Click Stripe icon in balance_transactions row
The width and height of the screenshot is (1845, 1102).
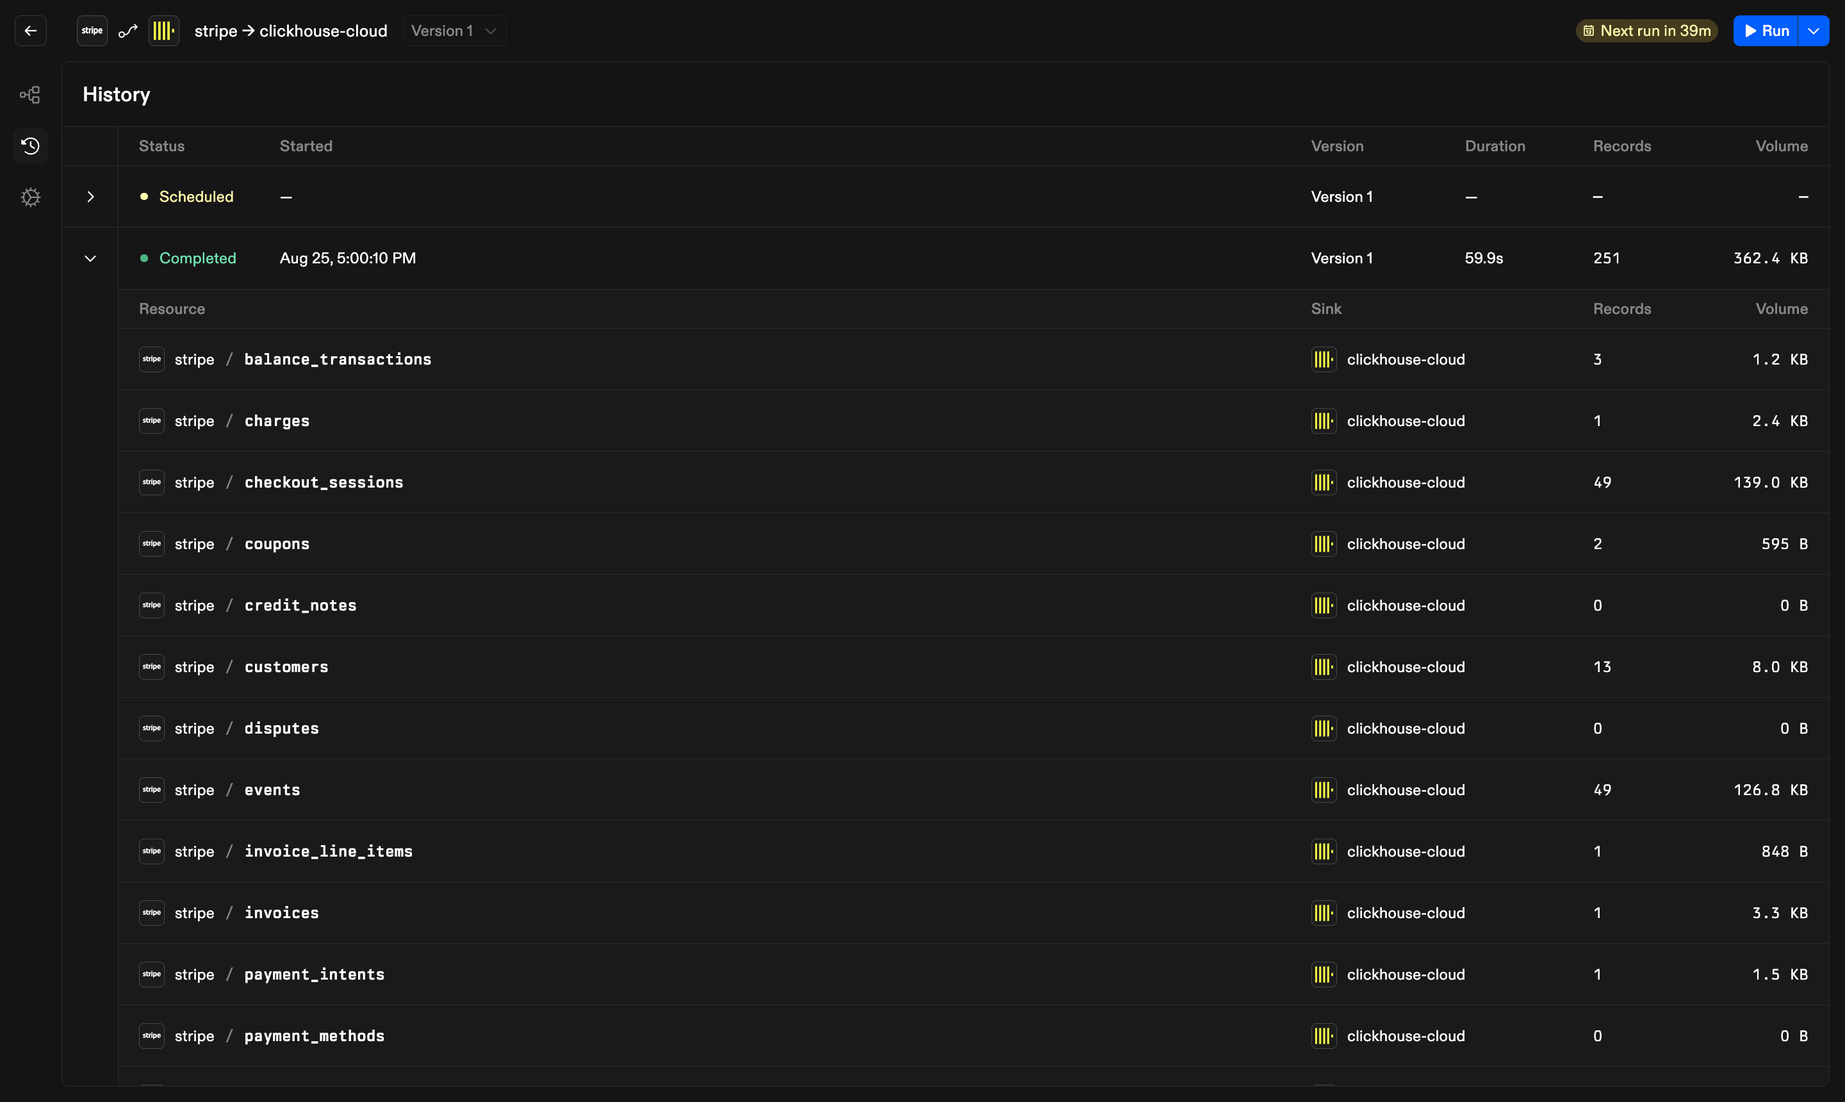[x=151, y=359]
